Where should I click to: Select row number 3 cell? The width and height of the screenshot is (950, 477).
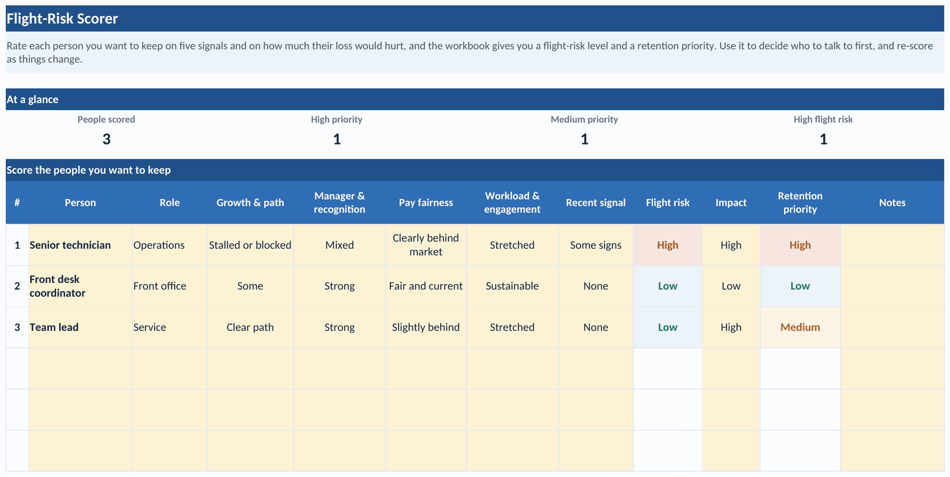click(x=17, y=327)
